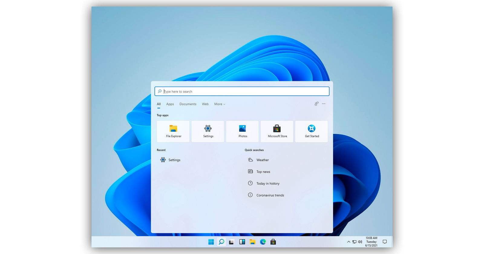484x254 pixels.
Task: Click the Weather cloud icon
Action: pyautogui.click(x=250, y=160)
